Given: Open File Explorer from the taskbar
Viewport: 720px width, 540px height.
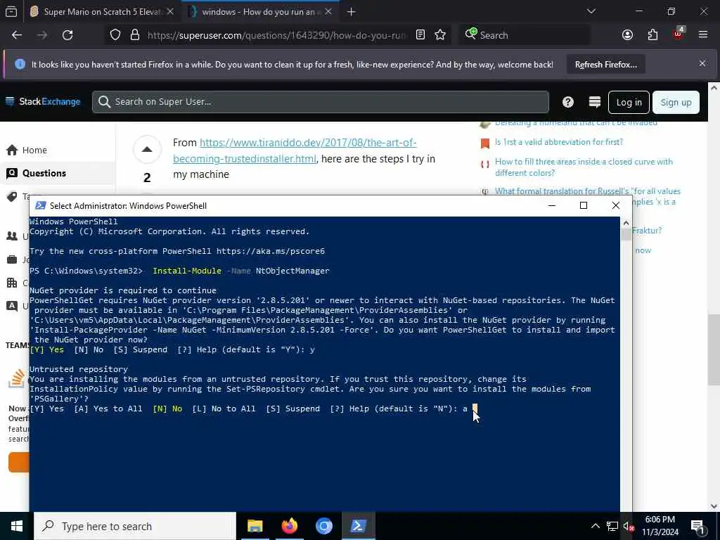Looking at the screenshot, I should [x=255, y=526].
